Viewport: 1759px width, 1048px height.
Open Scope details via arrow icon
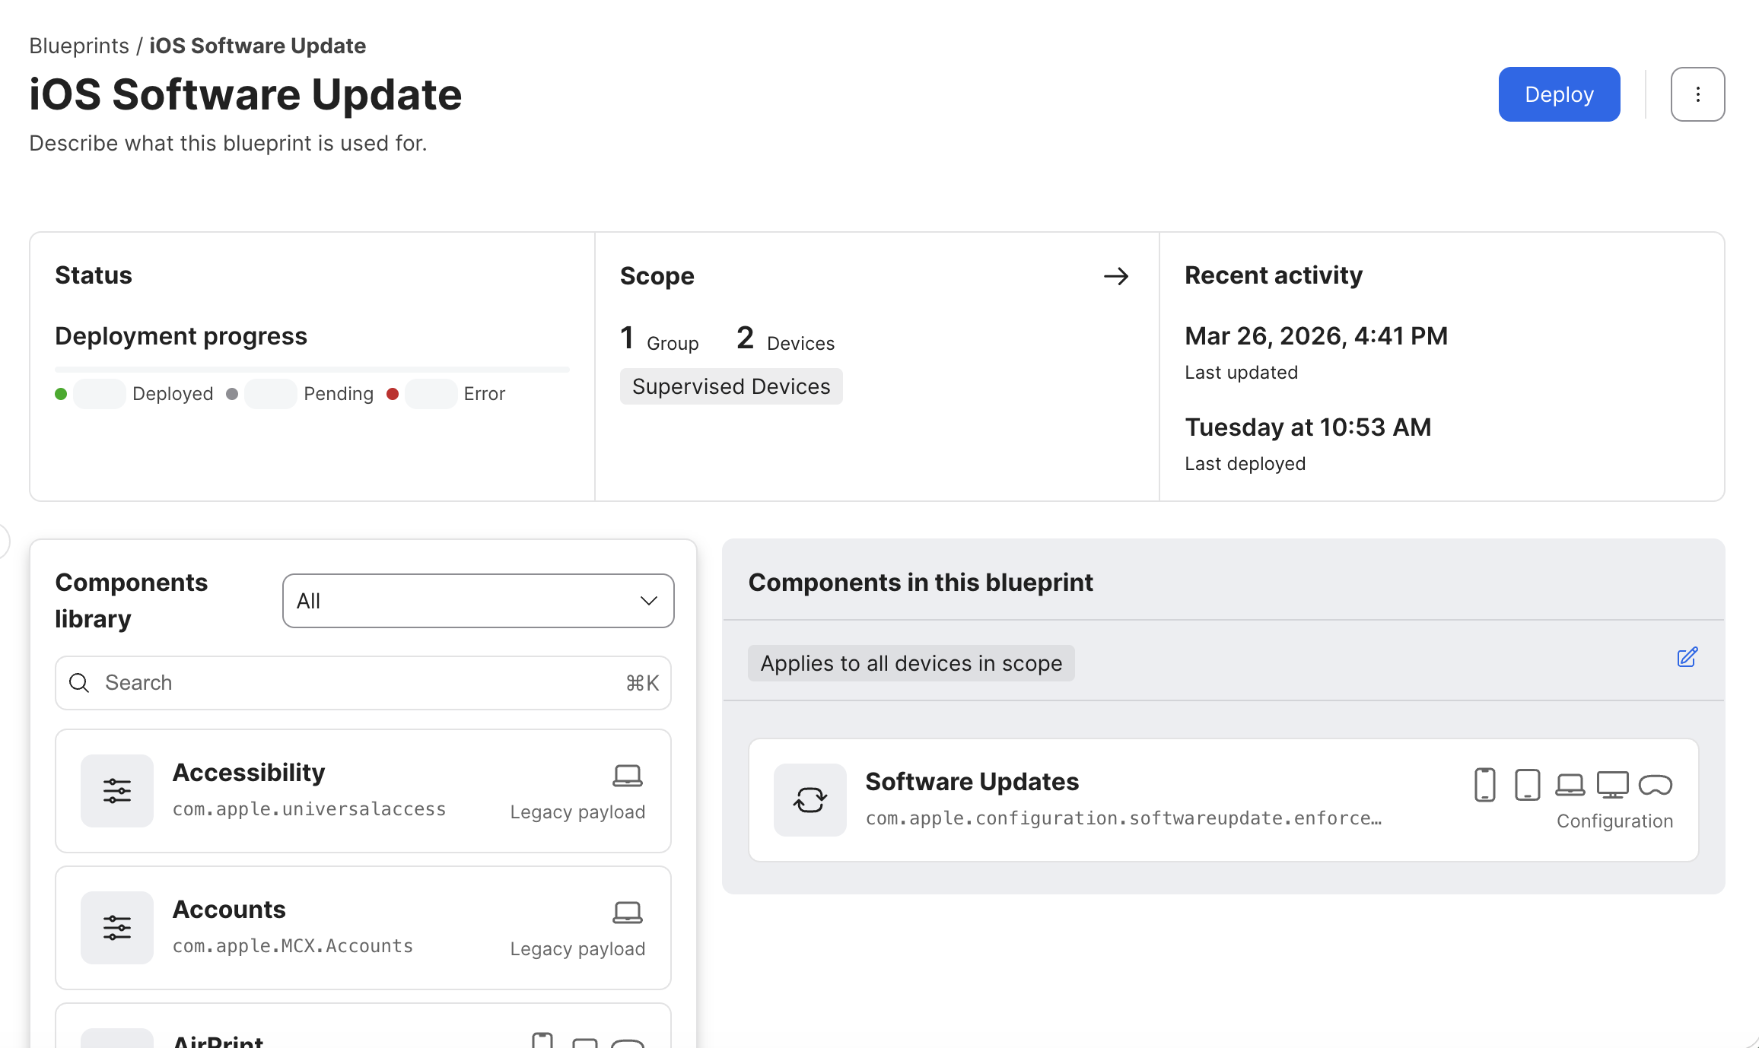point(1116,276)
